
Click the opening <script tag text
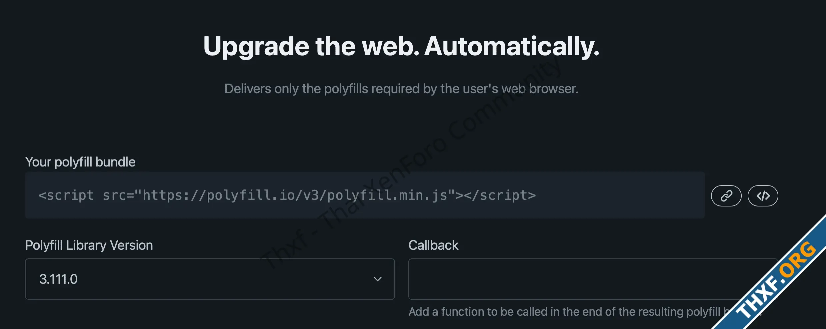click(x=66, y=195)
